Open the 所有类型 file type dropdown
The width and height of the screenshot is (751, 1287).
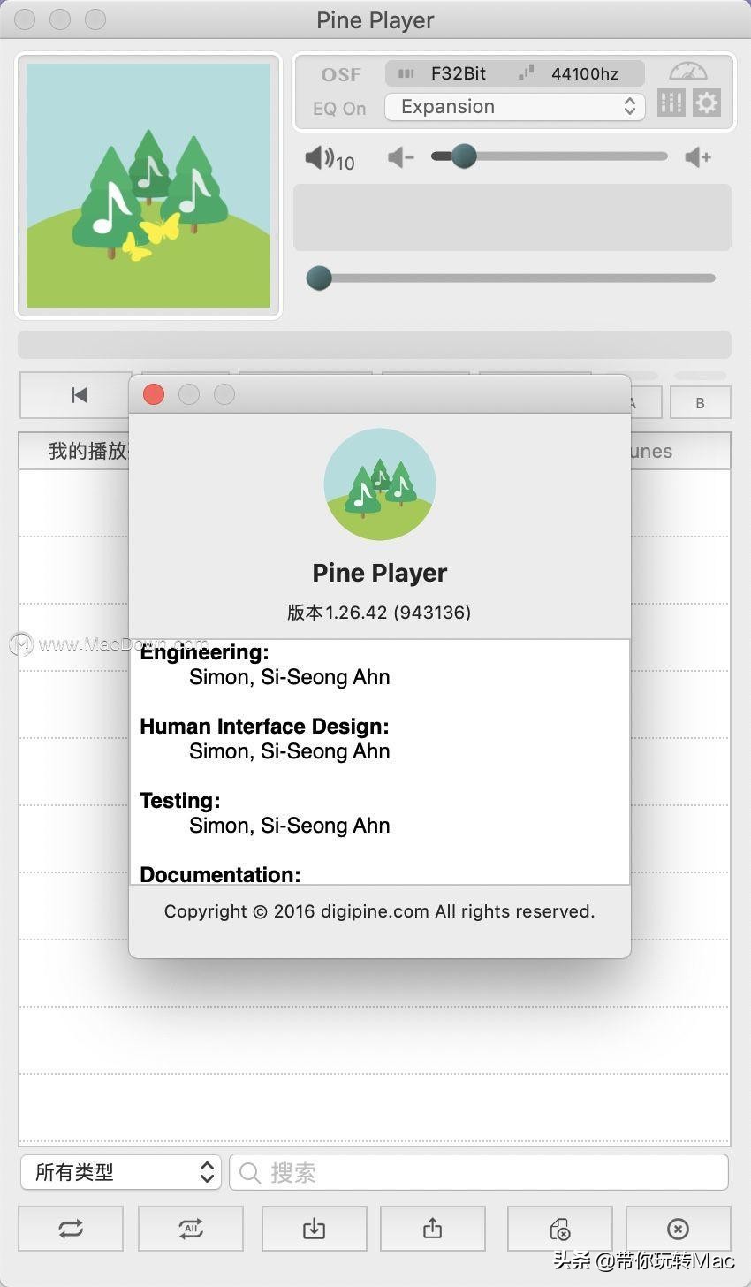point(120,1172)
